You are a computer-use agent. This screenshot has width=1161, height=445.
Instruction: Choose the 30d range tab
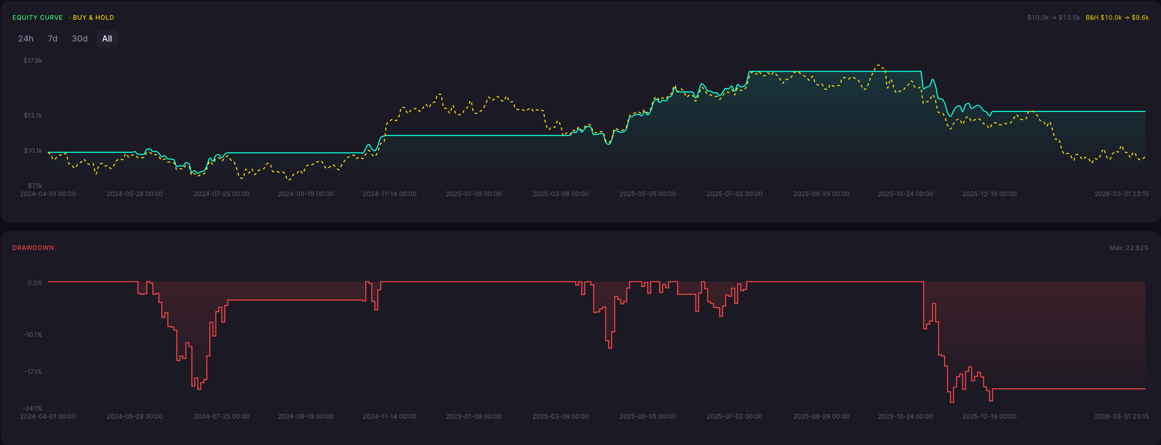pos(80,39)
